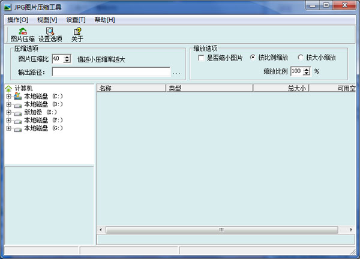Click the 输出路径 input field

coord(111,72)
